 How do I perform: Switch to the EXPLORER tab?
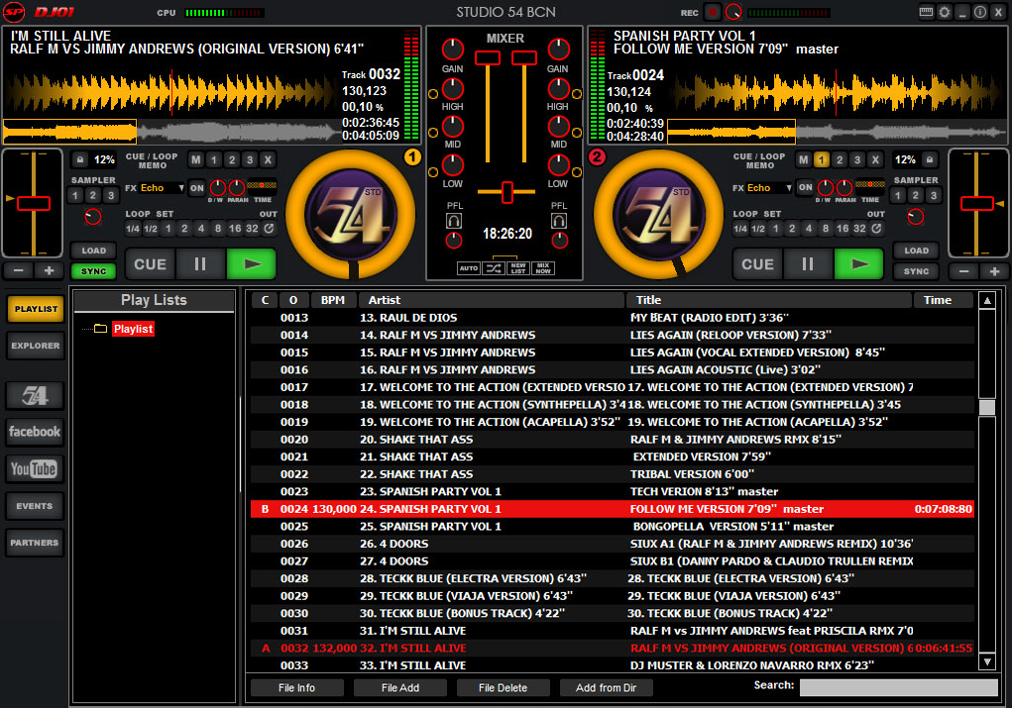[x=34, y=346]
